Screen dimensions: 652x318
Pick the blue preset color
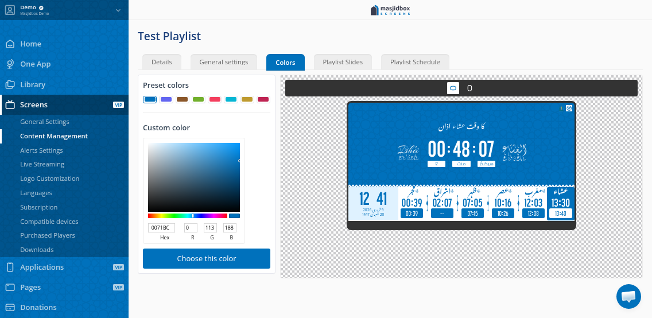pos(150,99)
